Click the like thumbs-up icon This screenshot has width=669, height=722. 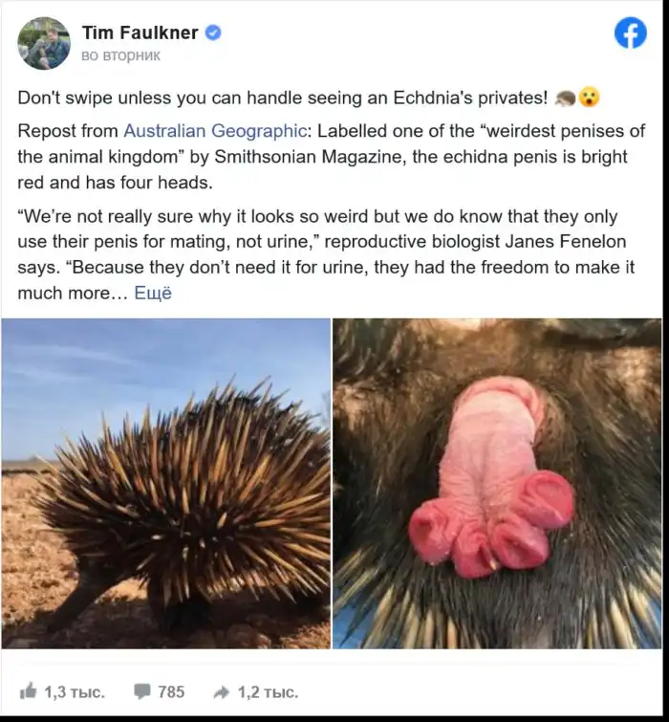click(x=28, y=691)
